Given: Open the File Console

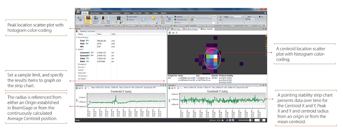Looking at the screenshot, I should 103,20.
